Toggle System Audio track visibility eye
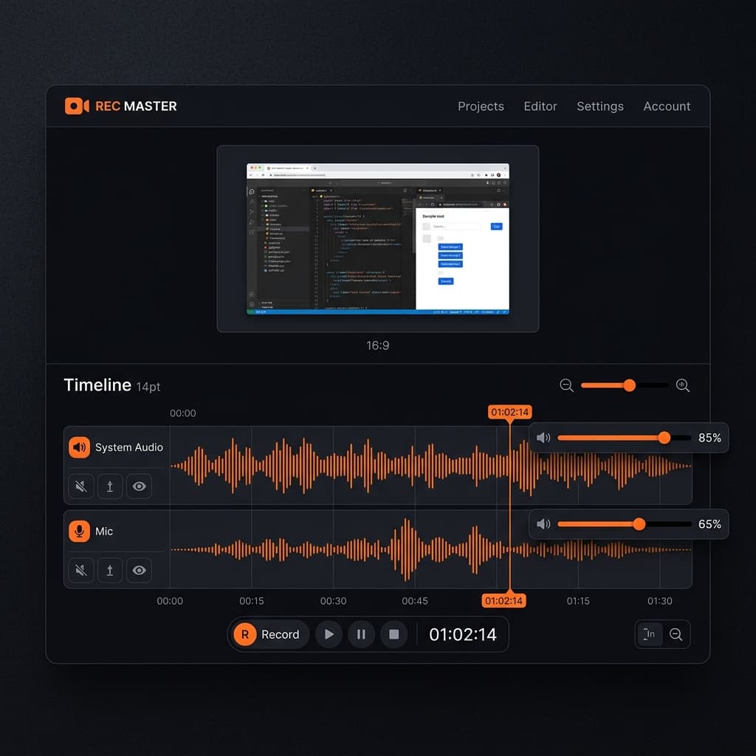 pos(139,486)
